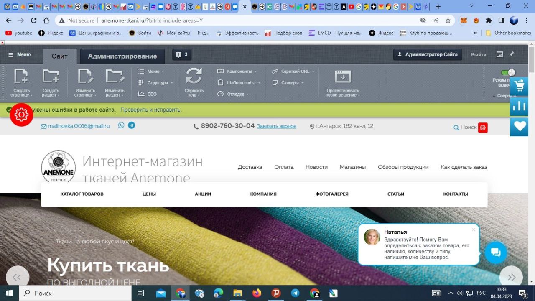Collapse the panel with Свернуть

504,96
